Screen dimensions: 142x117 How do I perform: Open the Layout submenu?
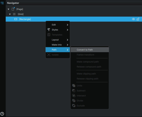[x=58, y=40]
